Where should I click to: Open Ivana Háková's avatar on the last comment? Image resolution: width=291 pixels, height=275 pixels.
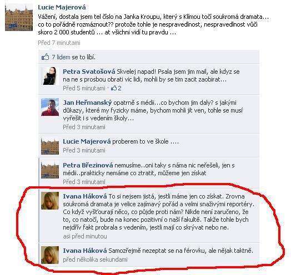tap(50, 255)
